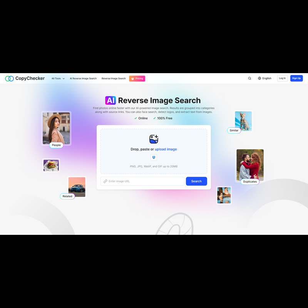Open the search magnifier icon in header
308x308 pixels.
(249, 79)
